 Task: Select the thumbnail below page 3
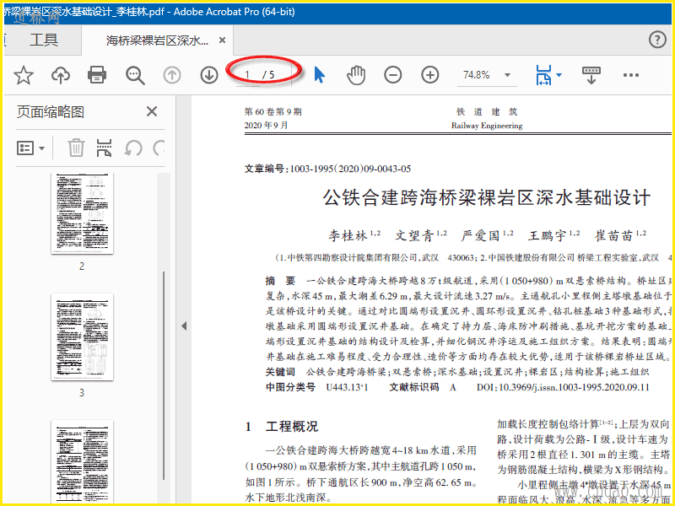(x=82, y=460)
